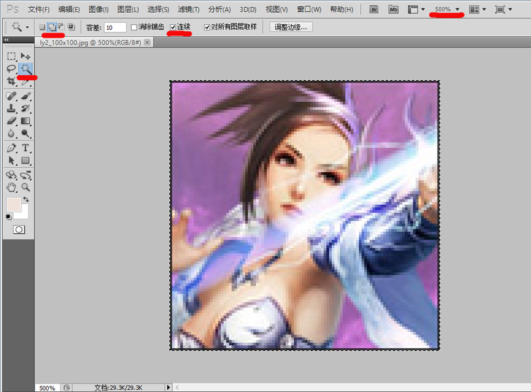Select the Rectangular Marquee tool

(11, 56)
